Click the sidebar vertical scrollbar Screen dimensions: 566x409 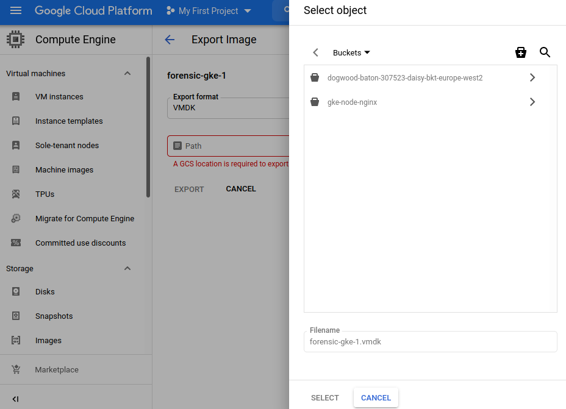pyautogui.click(x=148, y=127)
